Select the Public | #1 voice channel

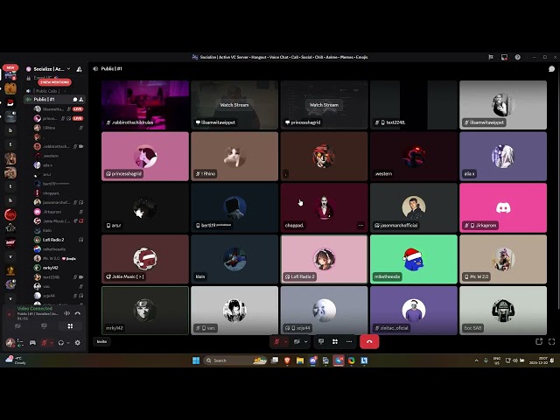pos(45,99)
